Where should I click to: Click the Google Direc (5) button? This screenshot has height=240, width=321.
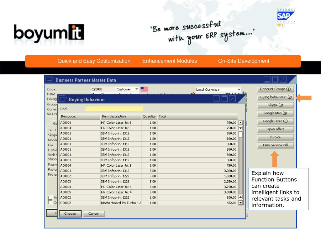click(275, 121)
